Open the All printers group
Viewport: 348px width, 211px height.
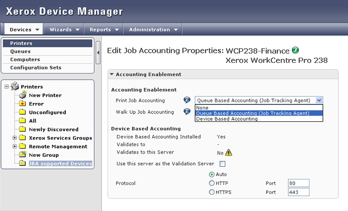pos(32,121)
